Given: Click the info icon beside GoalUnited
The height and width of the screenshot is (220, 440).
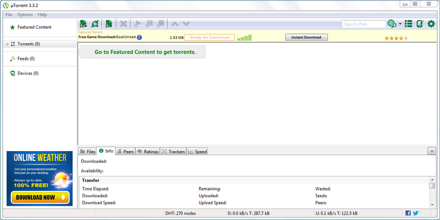Looking at the screenshot, I should (x=139, y=37).
